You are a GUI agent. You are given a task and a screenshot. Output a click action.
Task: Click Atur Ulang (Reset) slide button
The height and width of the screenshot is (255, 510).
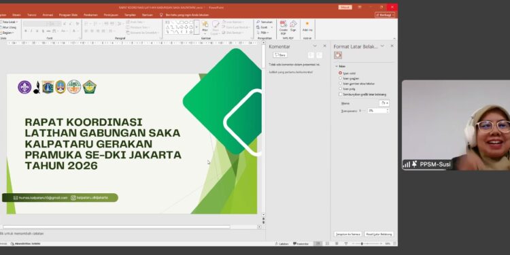pos(8,27)
